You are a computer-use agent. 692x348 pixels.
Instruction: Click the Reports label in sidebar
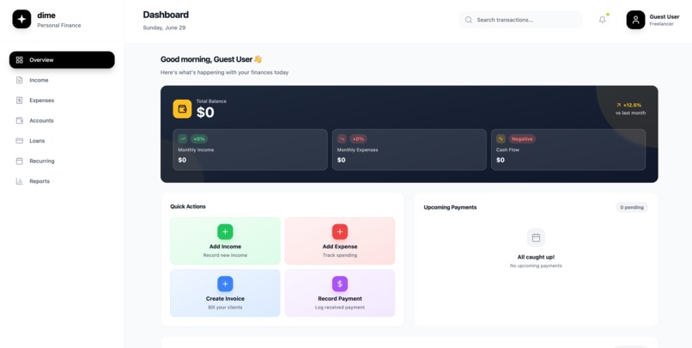click(x=39, y=181)
